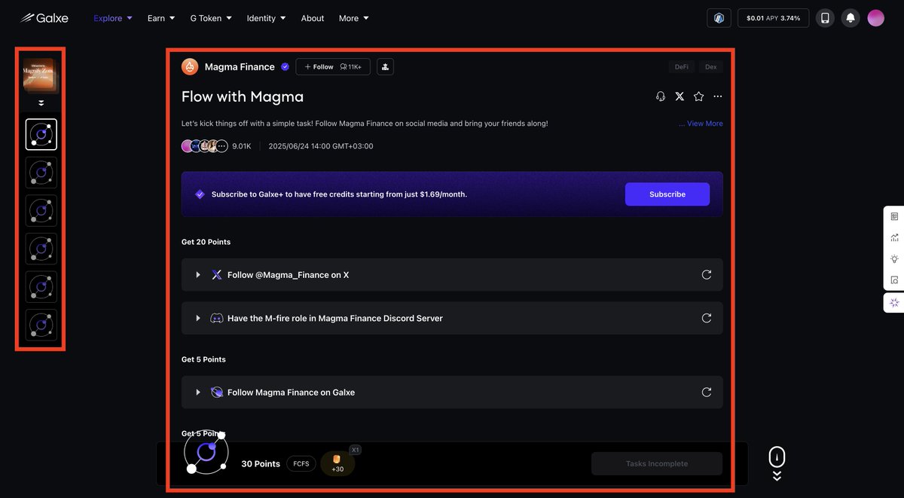The image size is (904, 498).
Task: Click the View More link
Action: click(704, 124)
